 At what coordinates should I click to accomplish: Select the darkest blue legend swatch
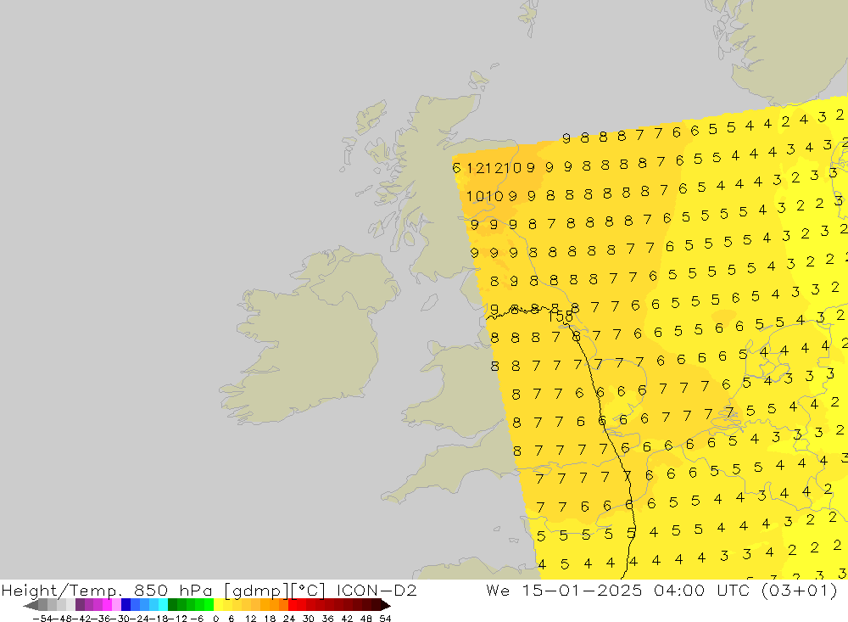(126, 605)
